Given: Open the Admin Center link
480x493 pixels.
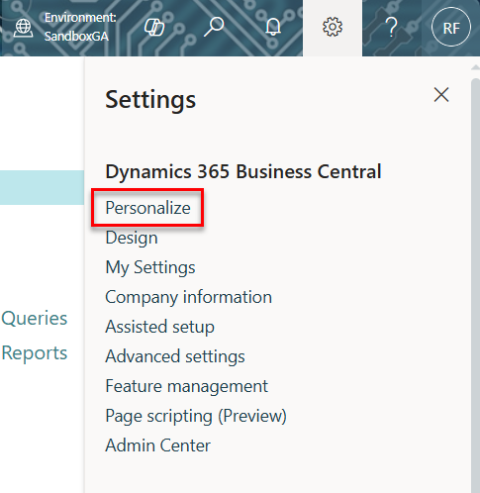Looking at the screenshot, I should click(157, 445).
